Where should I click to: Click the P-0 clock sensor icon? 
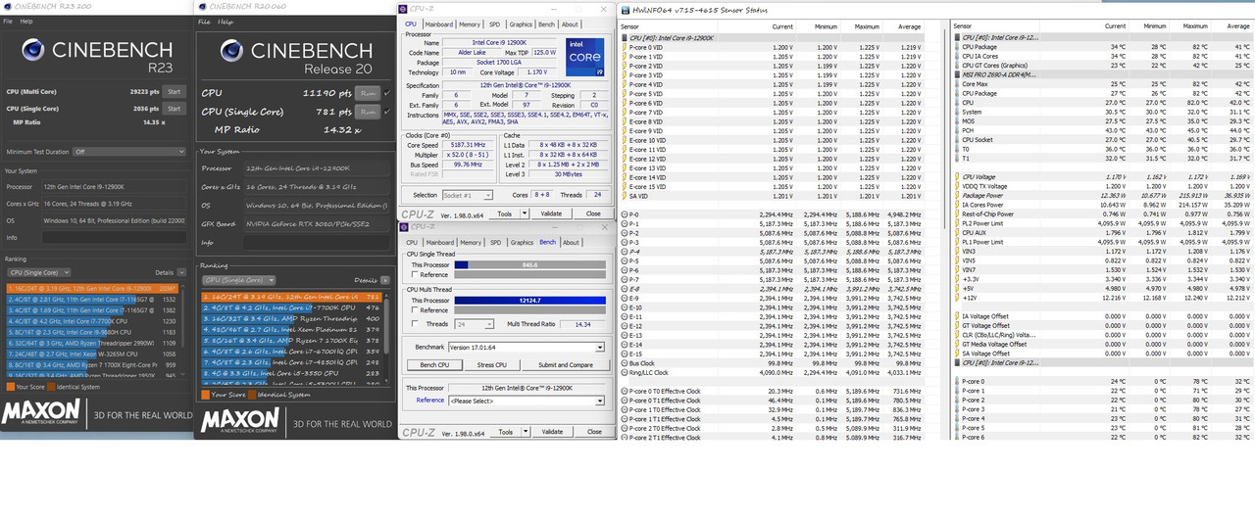point(625,213)
